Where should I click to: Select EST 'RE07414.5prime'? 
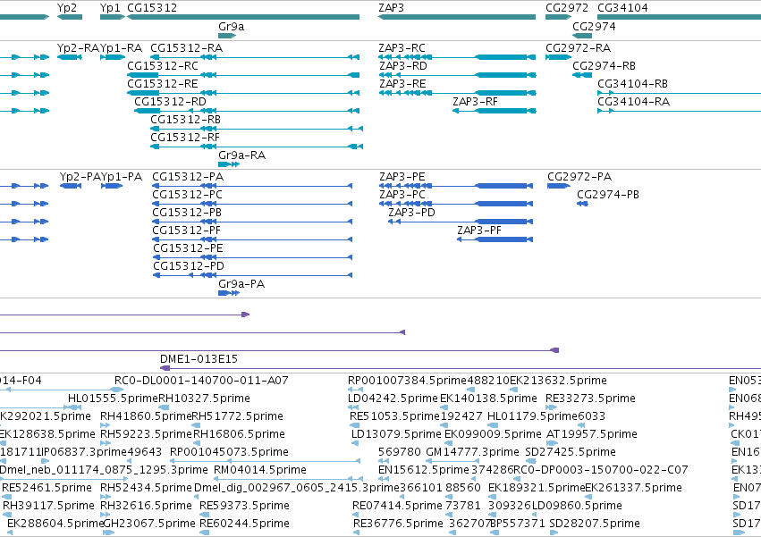coord(397,506)
